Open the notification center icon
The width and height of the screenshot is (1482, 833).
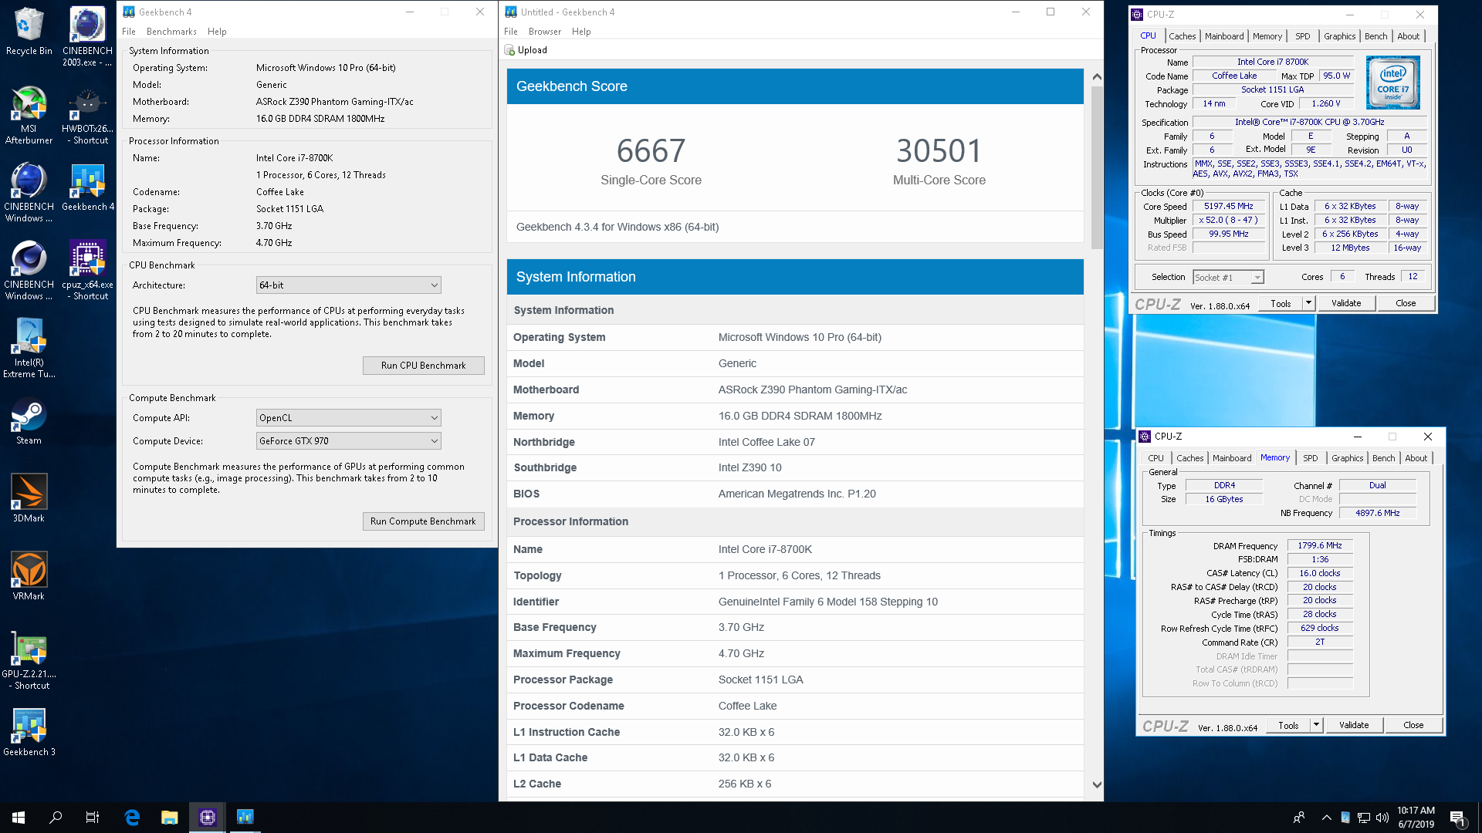click(1457, 818)
